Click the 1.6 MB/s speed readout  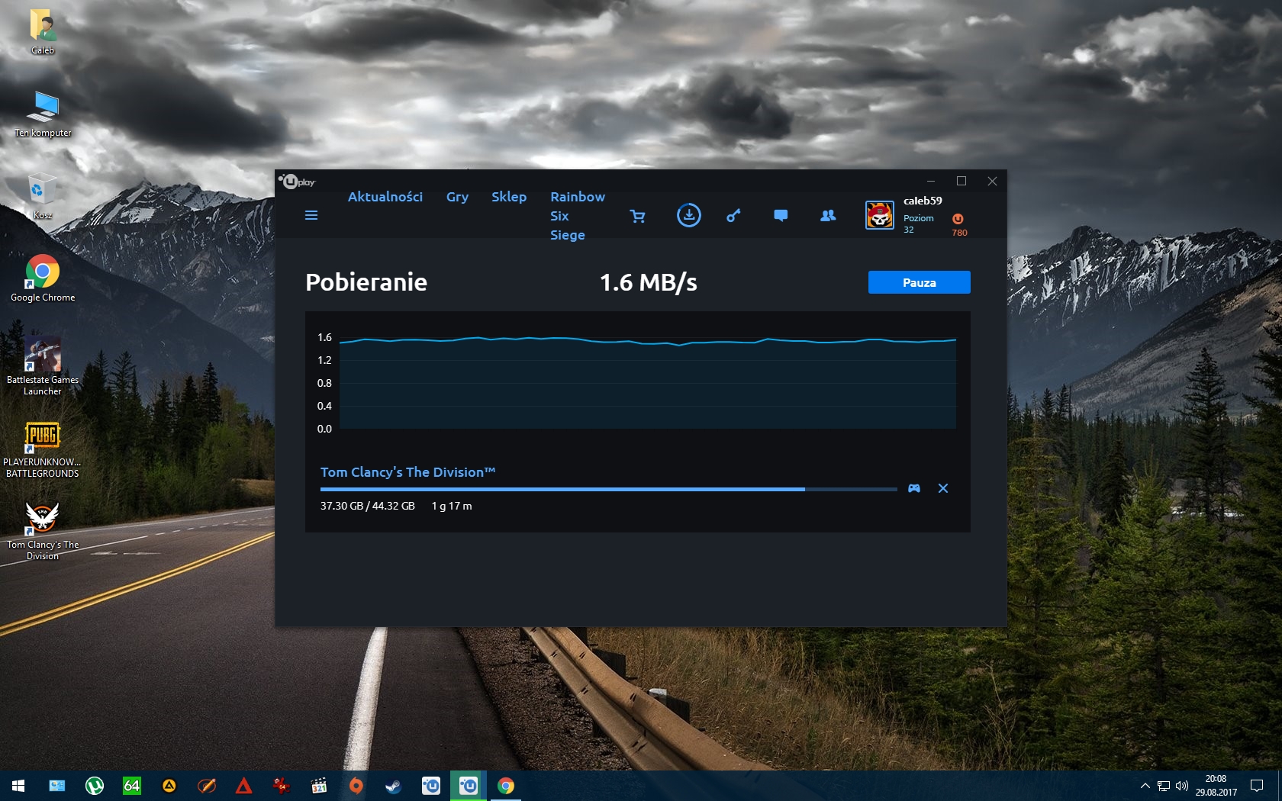[649, 282]
